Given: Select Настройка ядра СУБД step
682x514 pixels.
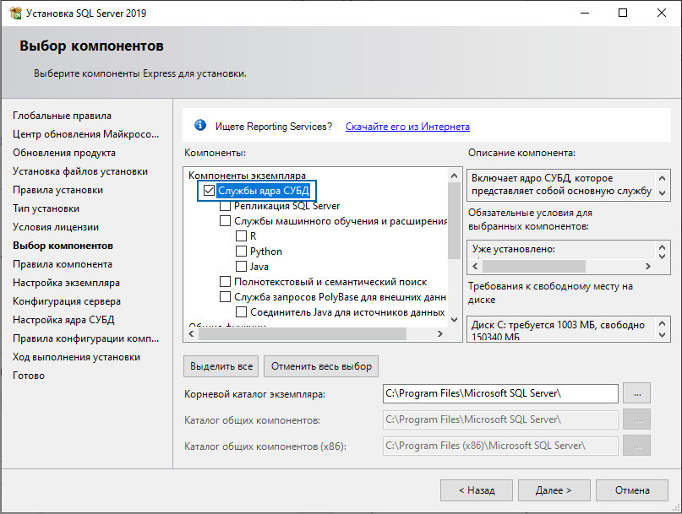Looking at the screenshot, I should coord(63,320).
